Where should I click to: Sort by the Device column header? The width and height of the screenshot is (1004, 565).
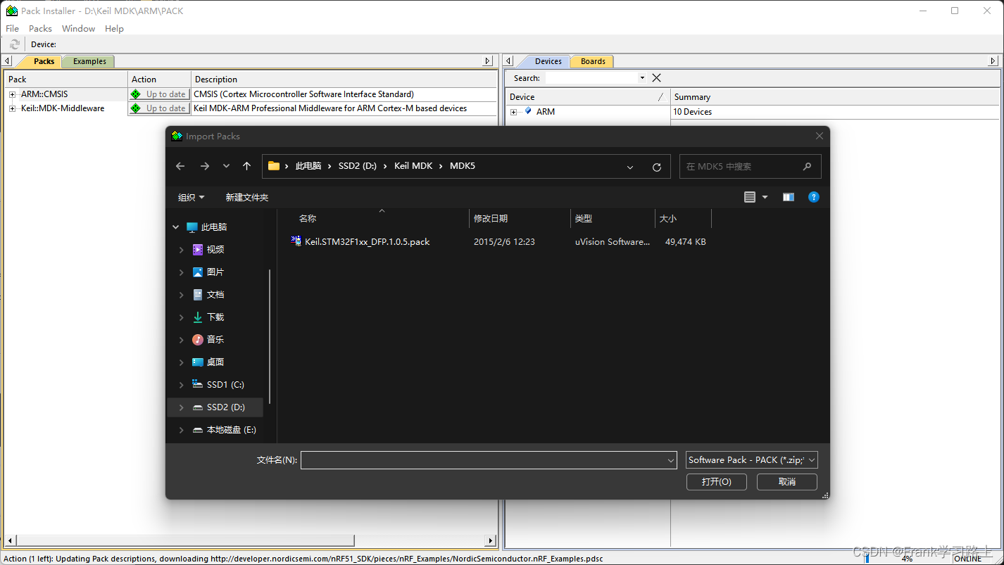coord(587,97)
